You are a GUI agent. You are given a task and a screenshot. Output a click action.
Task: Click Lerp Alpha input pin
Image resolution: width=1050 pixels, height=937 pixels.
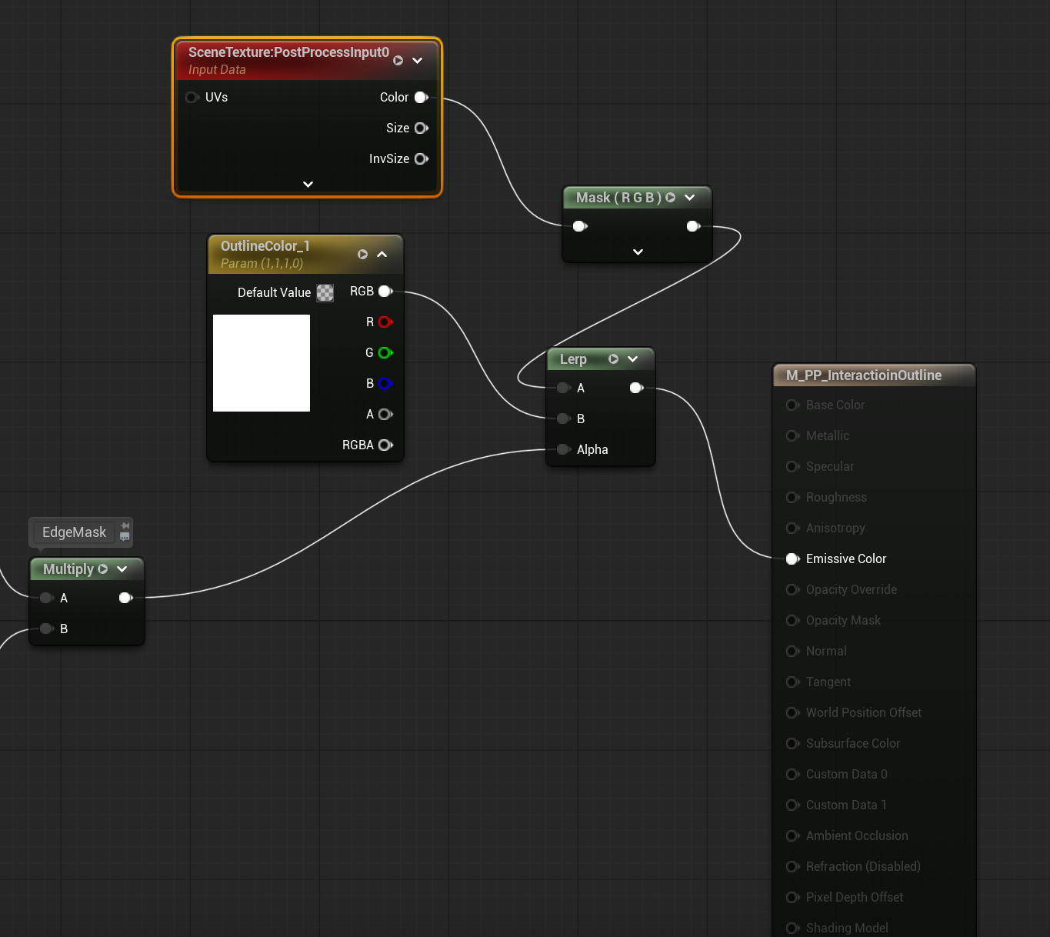point(564,449)
